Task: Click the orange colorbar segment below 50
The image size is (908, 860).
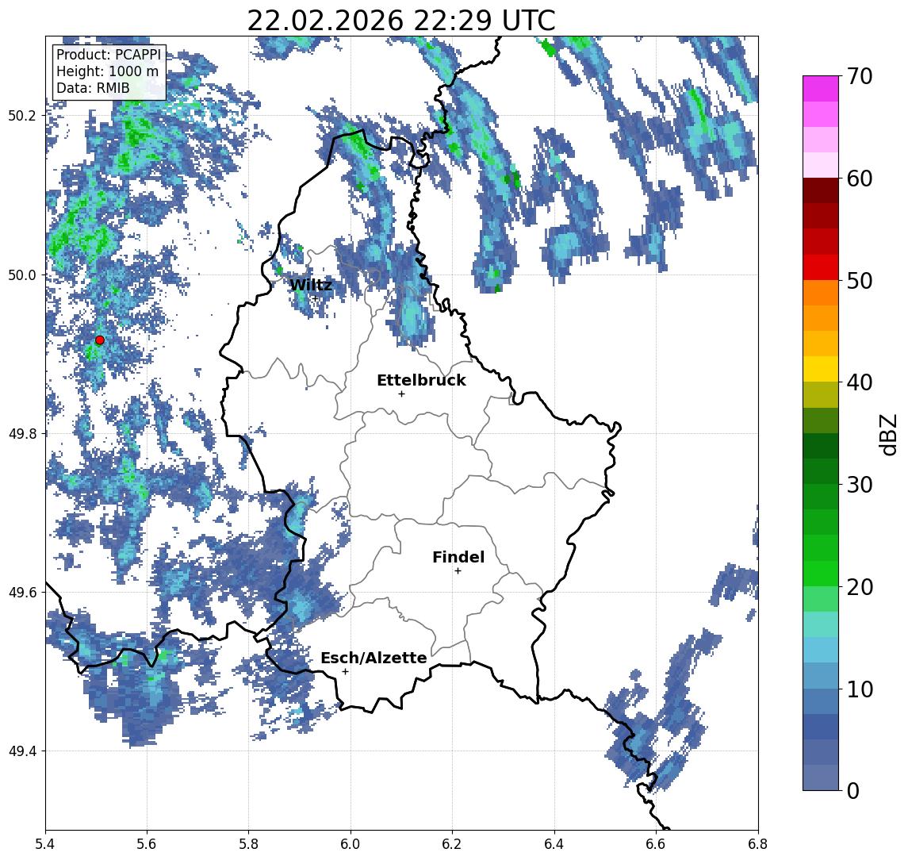Action: 821,293
